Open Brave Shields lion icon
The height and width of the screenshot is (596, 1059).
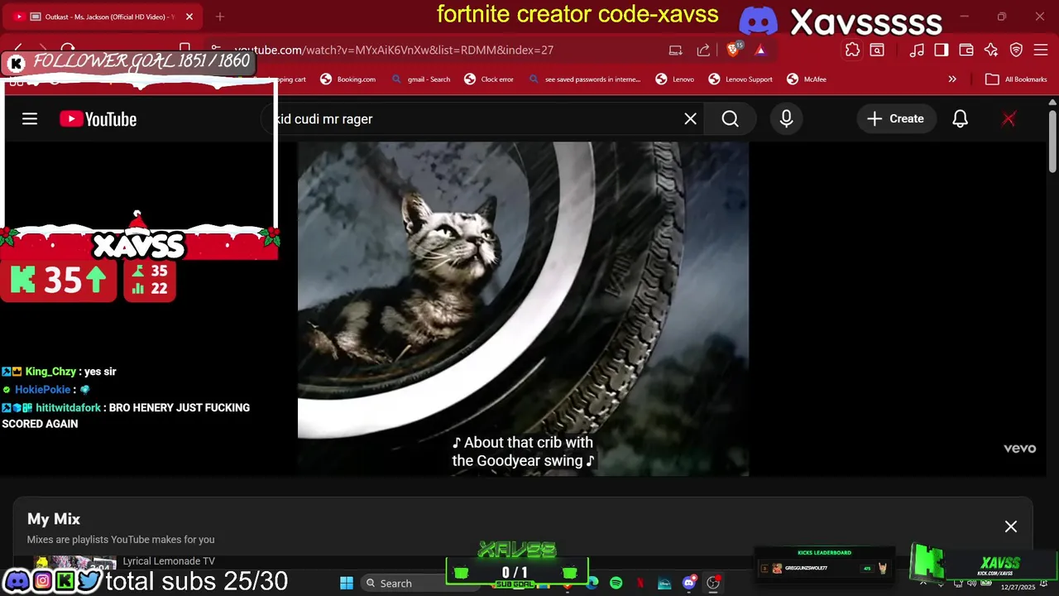734,50
